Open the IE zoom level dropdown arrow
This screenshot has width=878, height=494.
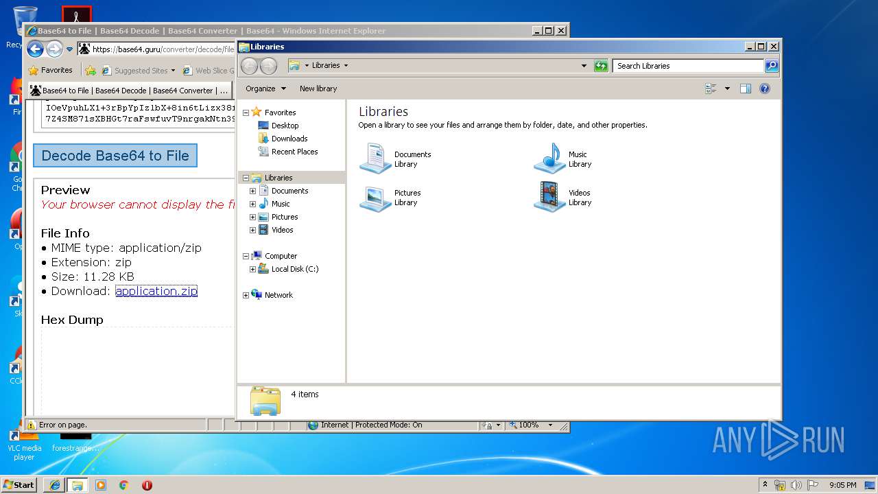[x=549, y=425]
